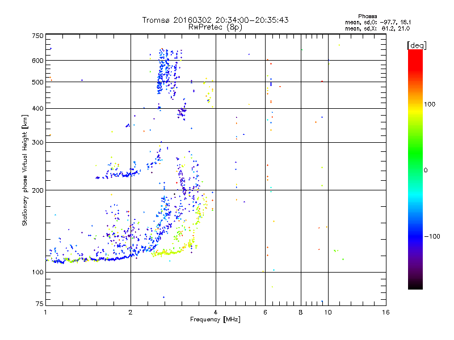Screen dimensions: 454x340
Task: Click the x-axis label 'Frequency [MHz]'
Action: coord(215,320)
